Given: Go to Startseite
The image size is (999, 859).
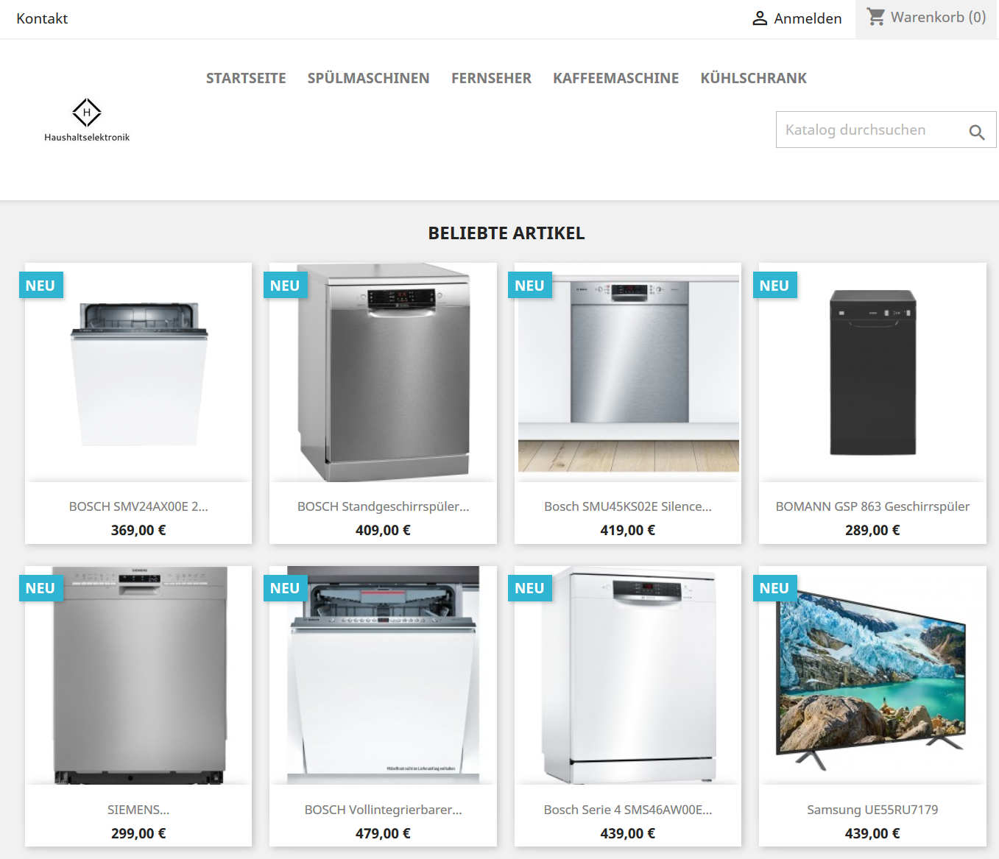Looking at the screenshot, I should pyautogui.click(x=246, y=78).
